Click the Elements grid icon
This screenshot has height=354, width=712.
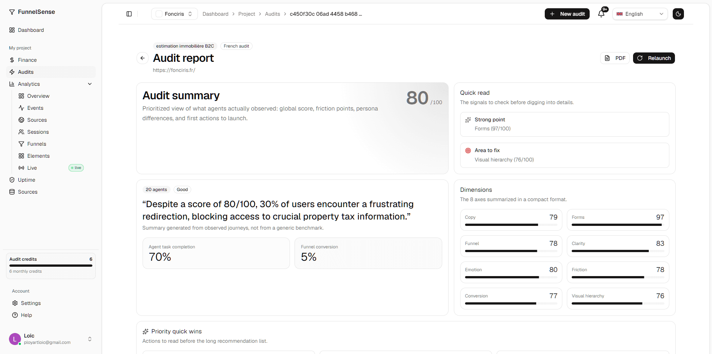coord(21,156)
